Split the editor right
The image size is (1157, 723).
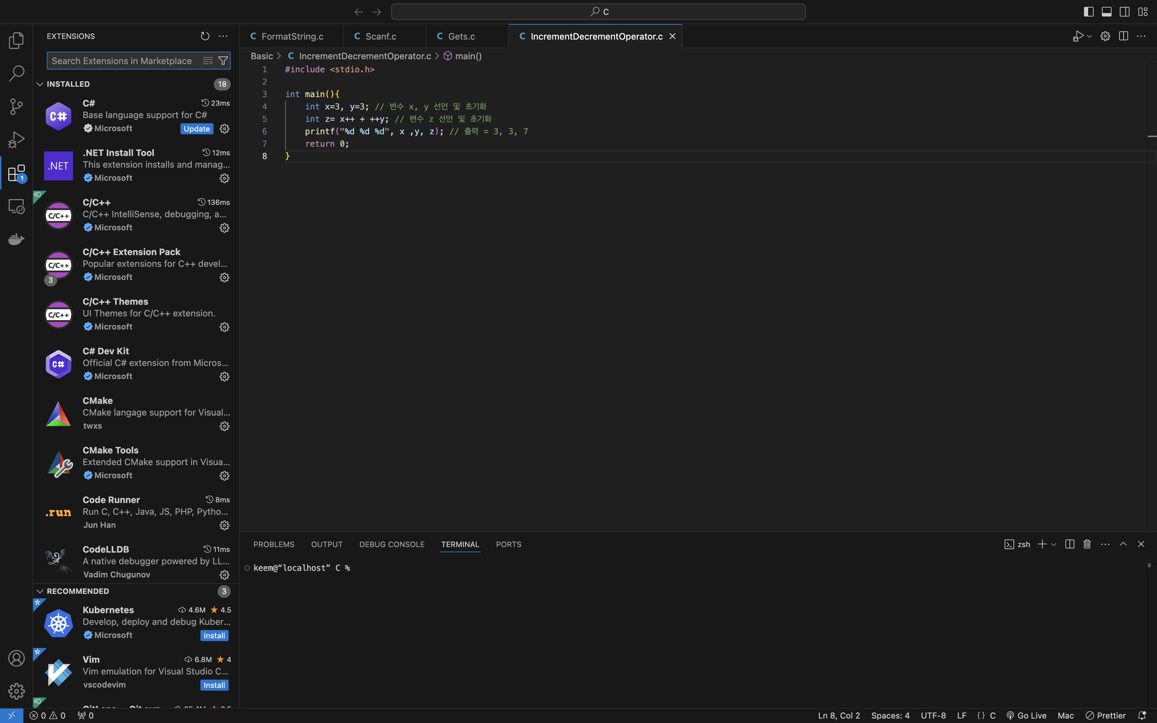1123,36
